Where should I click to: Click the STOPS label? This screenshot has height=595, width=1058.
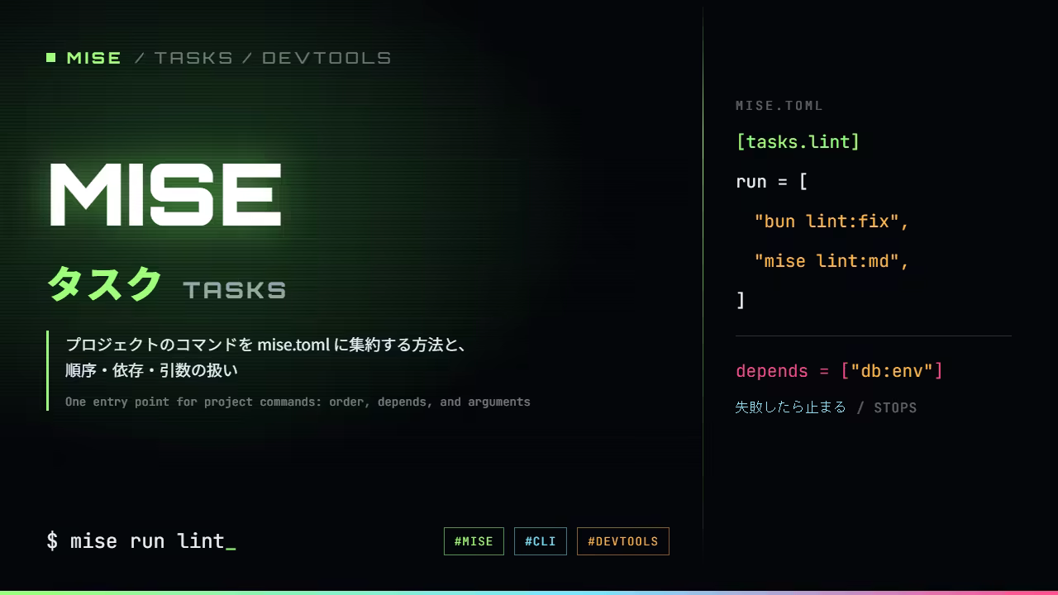coord(895,407)
